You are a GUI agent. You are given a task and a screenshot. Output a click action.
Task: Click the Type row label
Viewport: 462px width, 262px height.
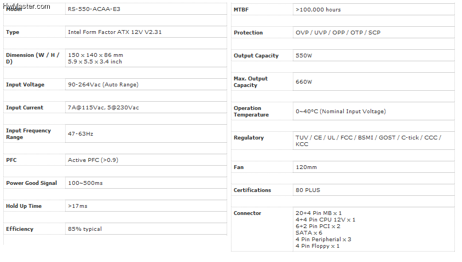[x=13, y=32]
